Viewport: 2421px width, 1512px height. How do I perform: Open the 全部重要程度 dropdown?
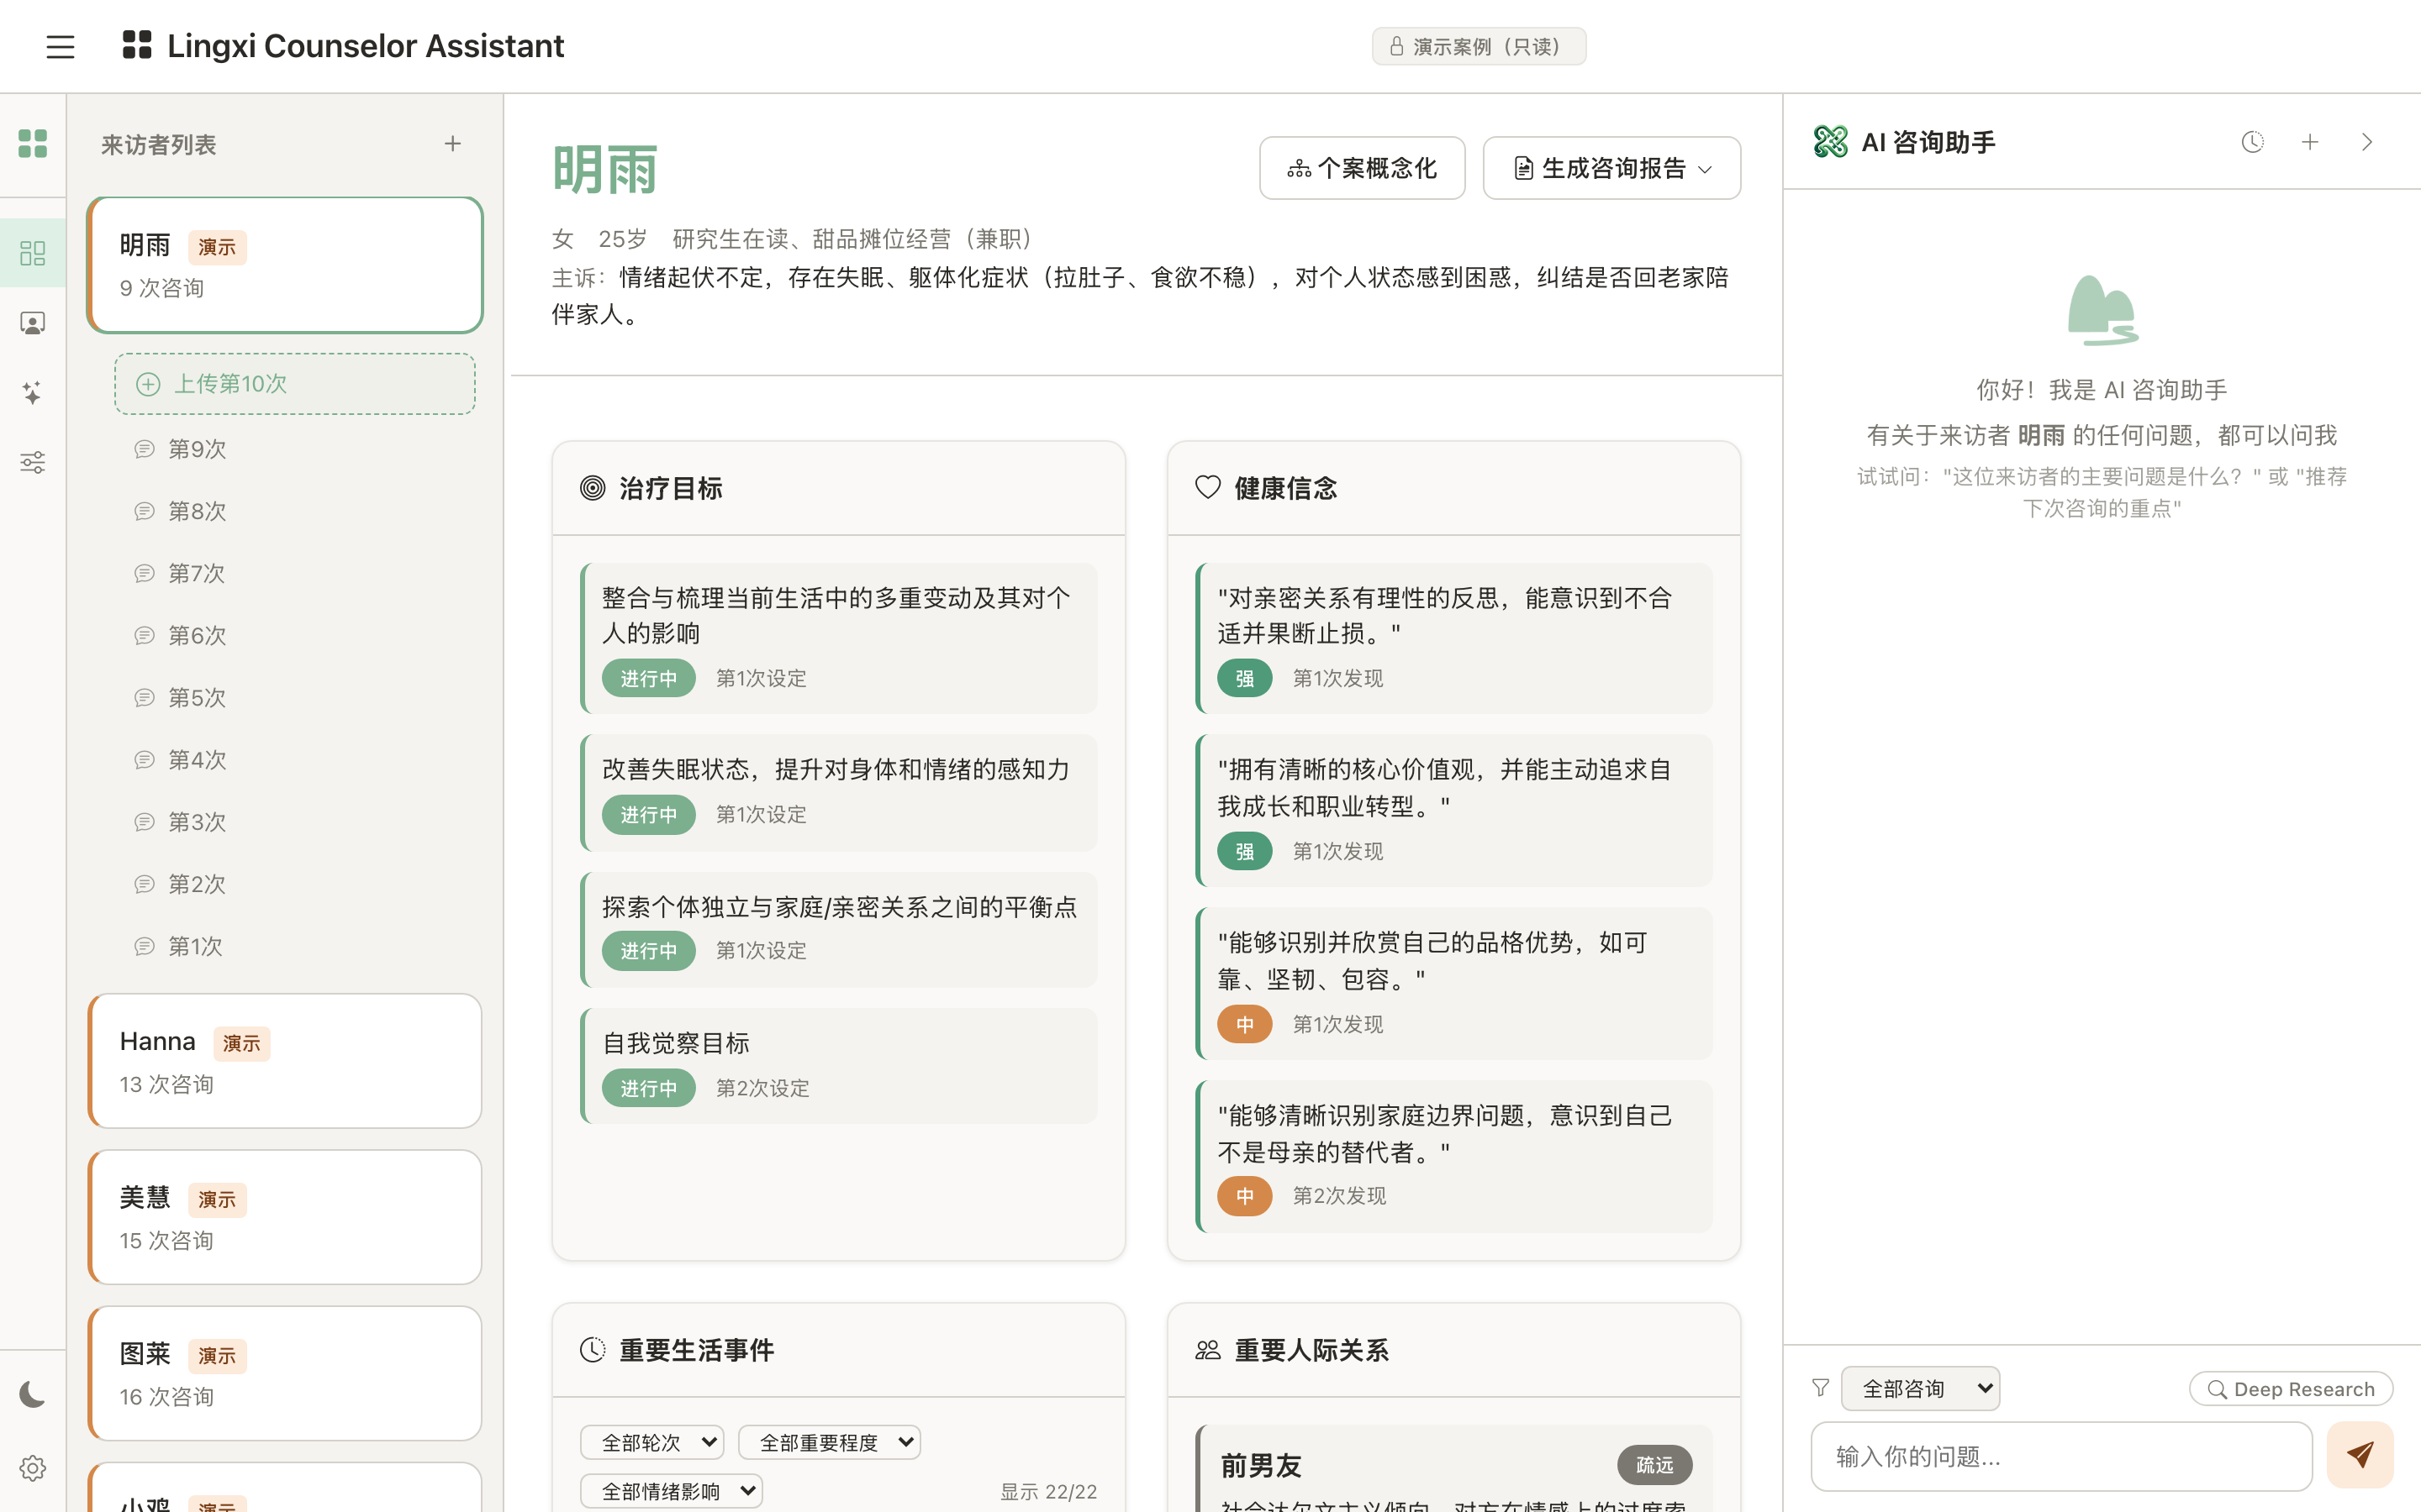click(828, 1442)
